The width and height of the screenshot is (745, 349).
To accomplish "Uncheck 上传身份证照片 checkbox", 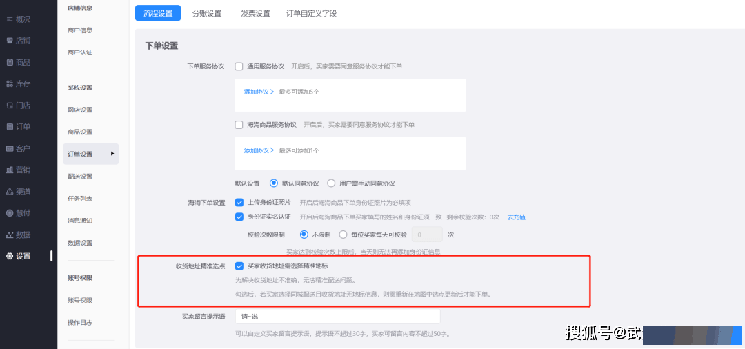I will (x=239, y=202).
